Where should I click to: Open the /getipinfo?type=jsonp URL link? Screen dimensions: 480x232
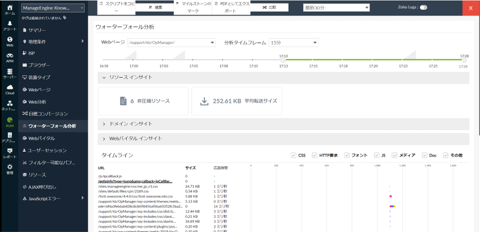coord(135,181)
